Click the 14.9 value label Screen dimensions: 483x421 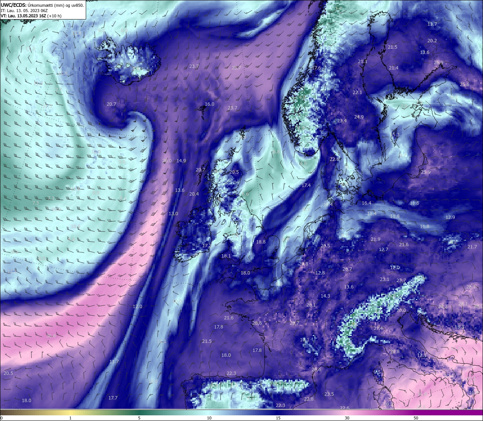(x=181, y=161)
